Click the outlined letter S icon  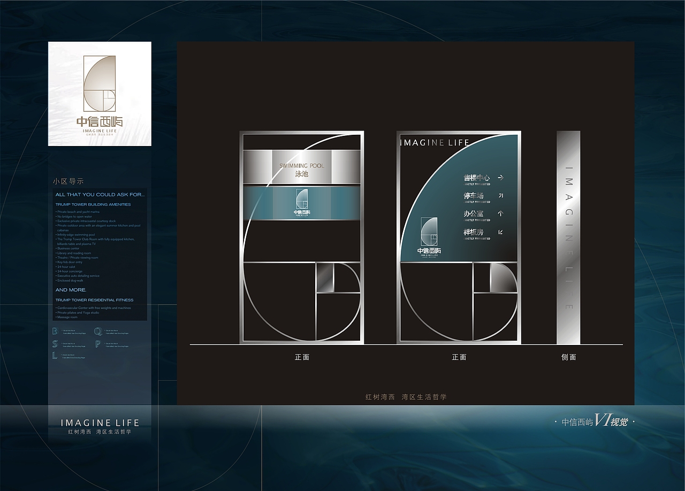[55, 343]
